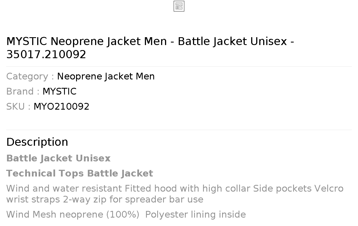Screen dimensions: 358x226
Task: Select the SKU value MYO210092
Action: tap(61, 107)
